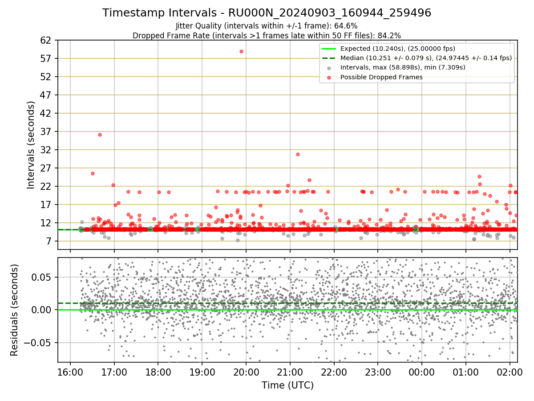Click legend text 'Possible Dropped Frames'
Viewport: 534px width, 401px height.
[x=381, y=77]
